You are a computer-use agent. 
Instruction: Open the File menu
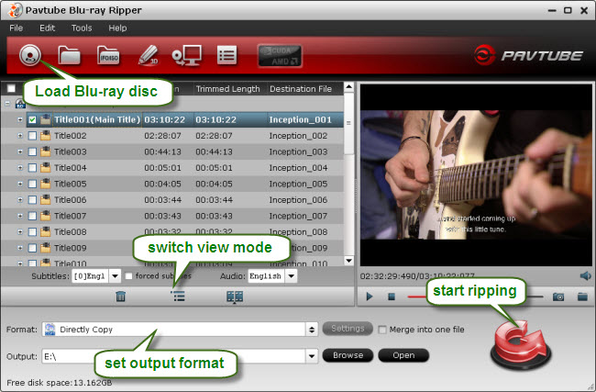[16, 28]
